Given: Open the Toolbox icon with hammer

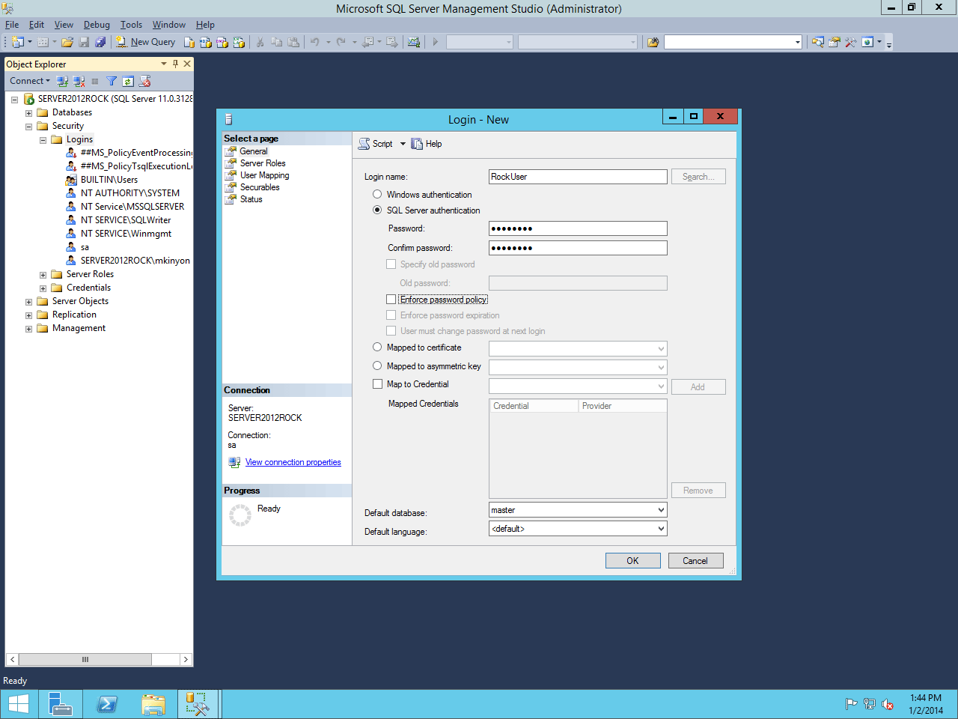Looking at the screenshot, I should point(851,42).
